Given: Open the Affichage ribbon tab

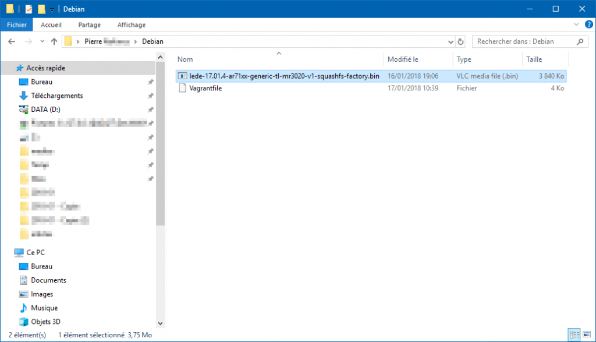Looking at the screenshot, I should tap(131, 25).
